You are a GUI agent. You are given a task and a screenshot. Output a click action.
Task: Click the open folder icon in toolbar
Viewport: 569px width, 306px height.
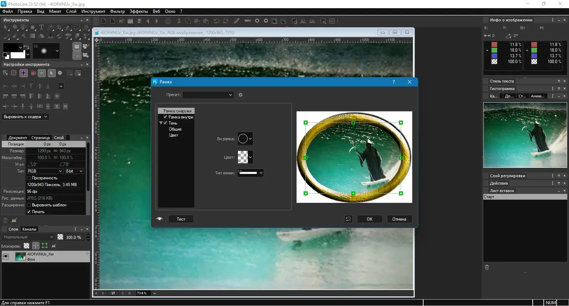tap(122, 21)
